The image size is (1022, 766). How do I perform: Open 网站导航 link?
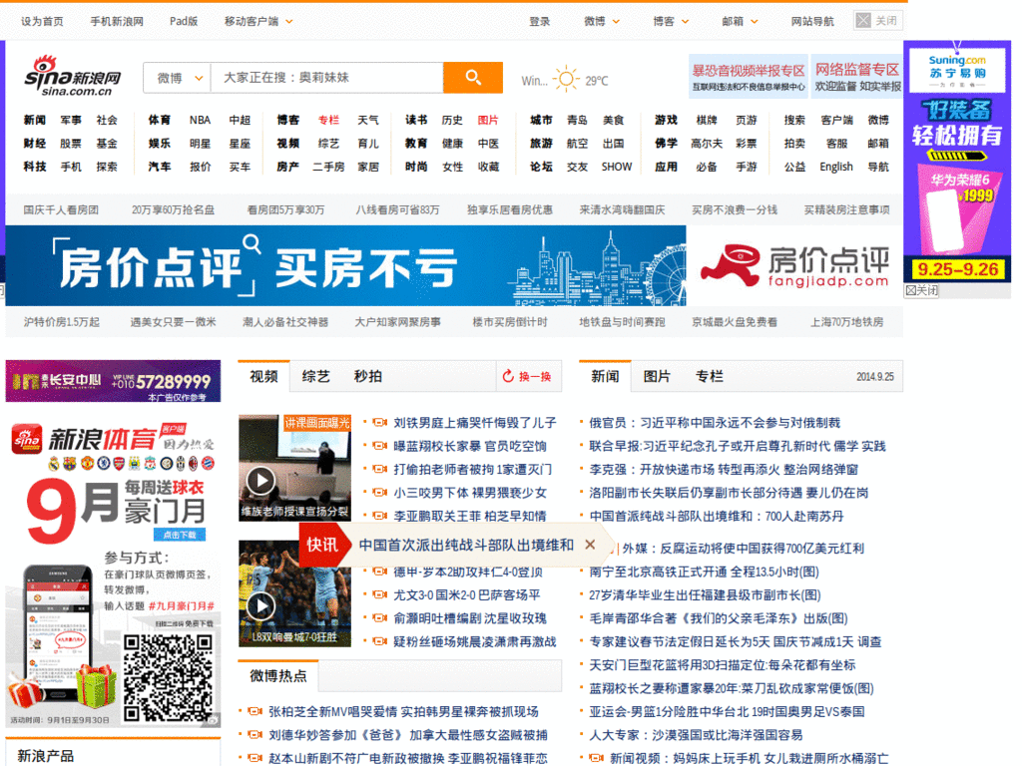coord(812,22)
